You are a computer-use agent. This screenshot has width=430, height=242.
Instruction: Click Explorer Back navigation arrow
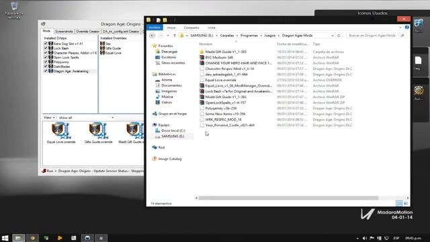[x=153, y=36]
